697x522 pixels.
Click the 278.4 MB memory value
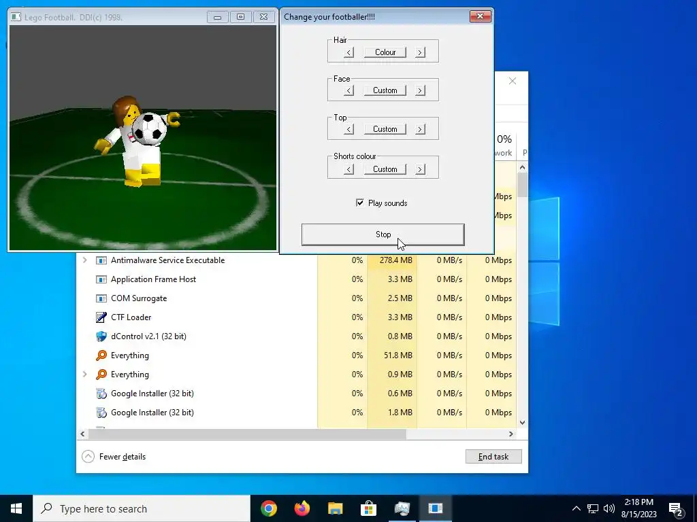click(396, 260)
